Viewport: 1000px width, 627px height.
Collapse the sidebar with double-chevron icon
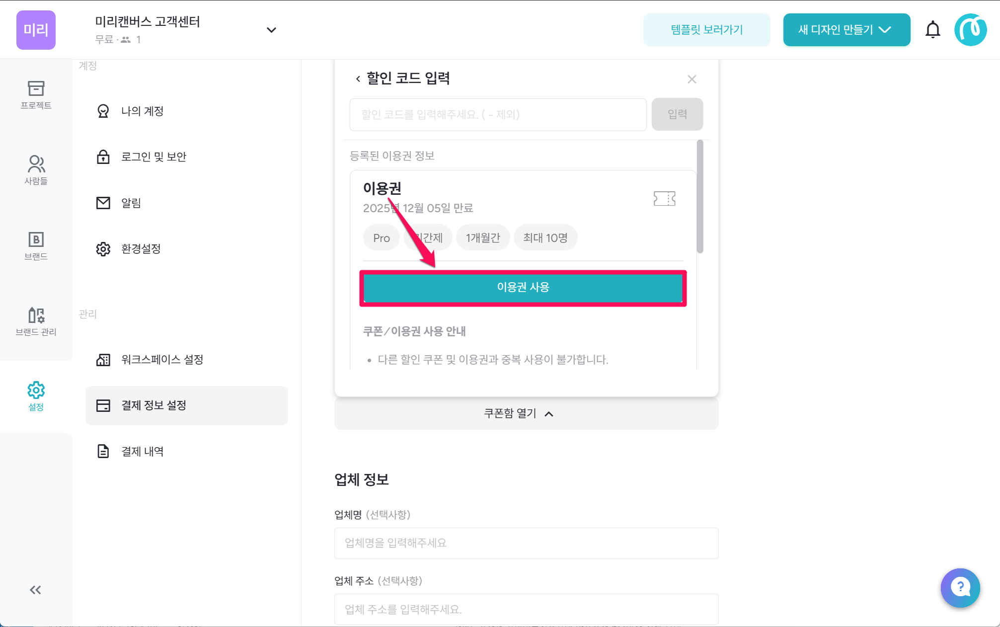[x=35, y=590]
